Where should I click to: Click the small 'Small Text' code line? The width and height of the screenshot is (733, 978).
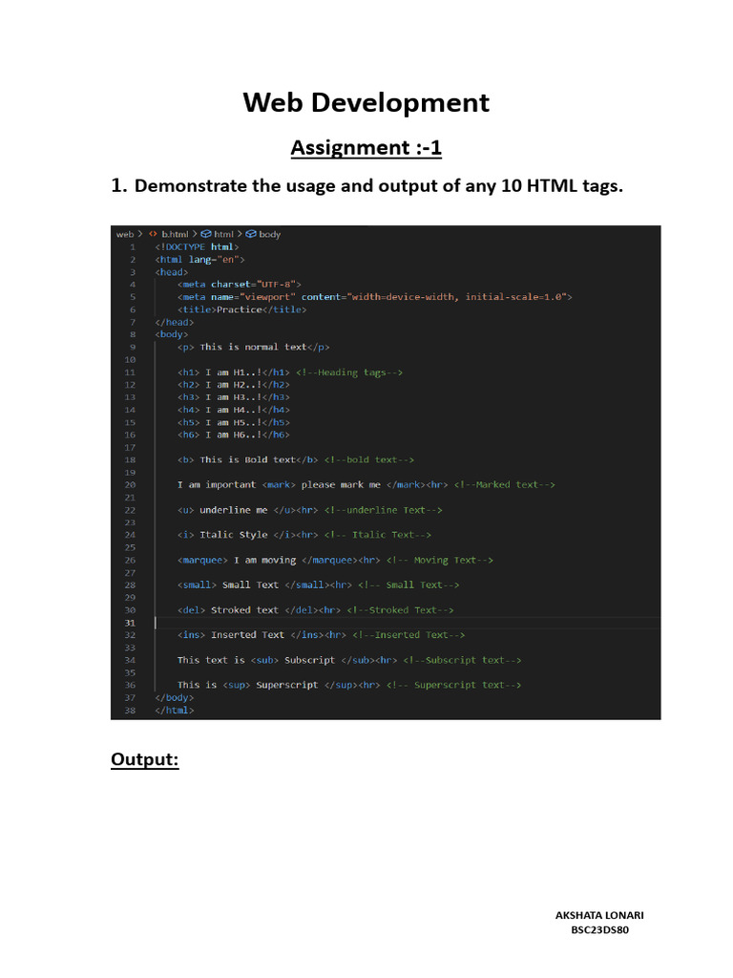[265, 585]
